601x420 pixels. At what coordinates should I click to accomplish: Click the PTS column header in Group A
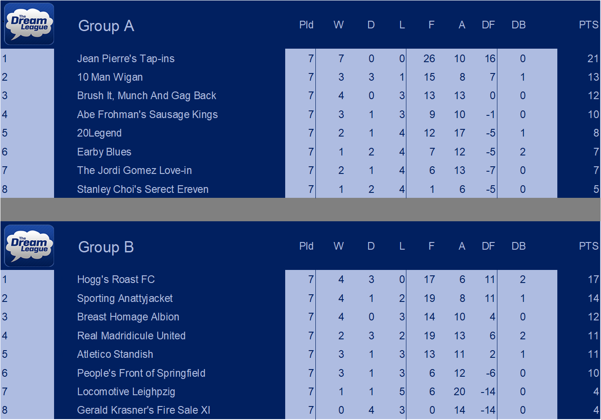point(588,25)
